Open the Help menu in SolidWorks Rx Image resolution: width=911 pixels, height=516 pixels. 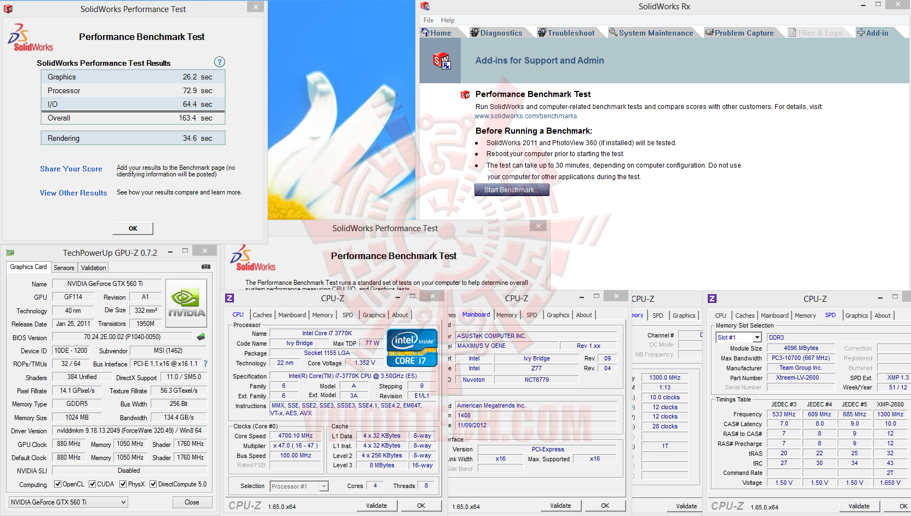click(448, 20)
